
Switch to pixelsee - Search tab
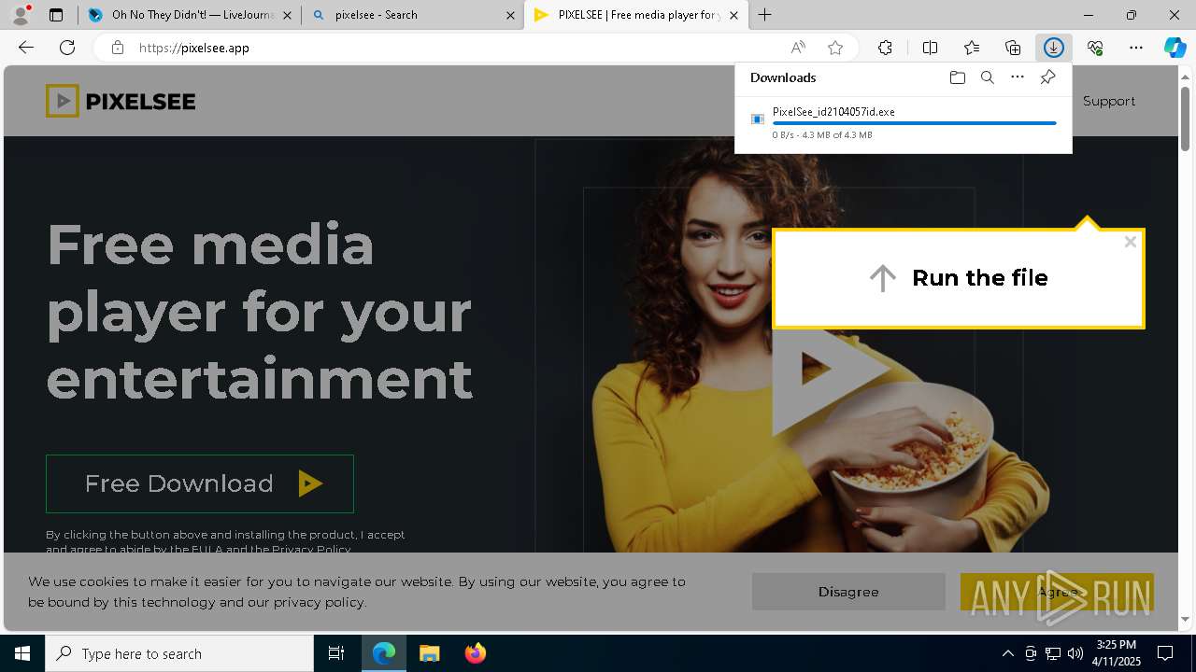coord(412,15)
